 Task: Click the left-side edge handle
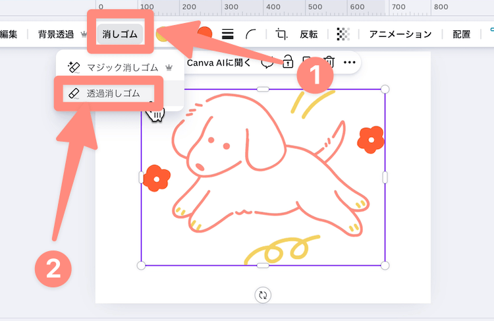141,177
